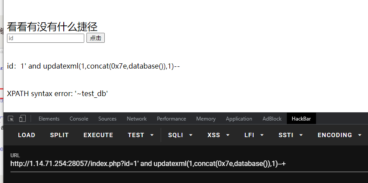368x183 pixels.
Task: Focus the id input field
Action: point(45,38)
